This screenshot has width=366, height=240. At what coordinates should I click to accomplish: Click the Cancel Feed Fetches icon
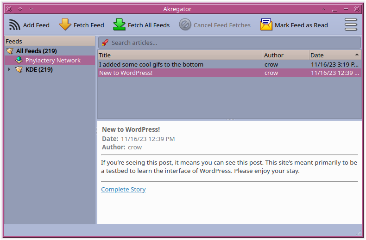pos(185,25)
